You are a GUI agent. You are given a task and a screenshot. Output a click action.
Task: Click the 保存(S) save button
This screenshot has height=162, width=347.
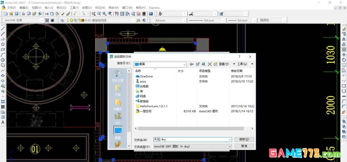tap(244, 139)
